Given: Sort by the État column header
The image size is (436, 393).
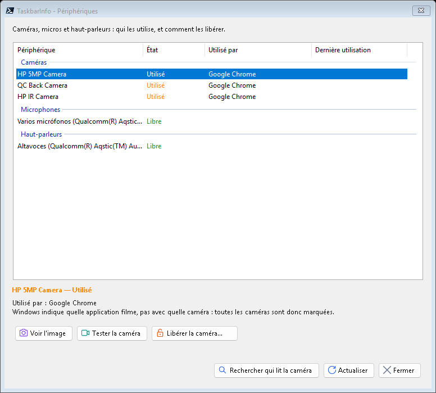Looking at the screenshot, I should tap(174, 50).
